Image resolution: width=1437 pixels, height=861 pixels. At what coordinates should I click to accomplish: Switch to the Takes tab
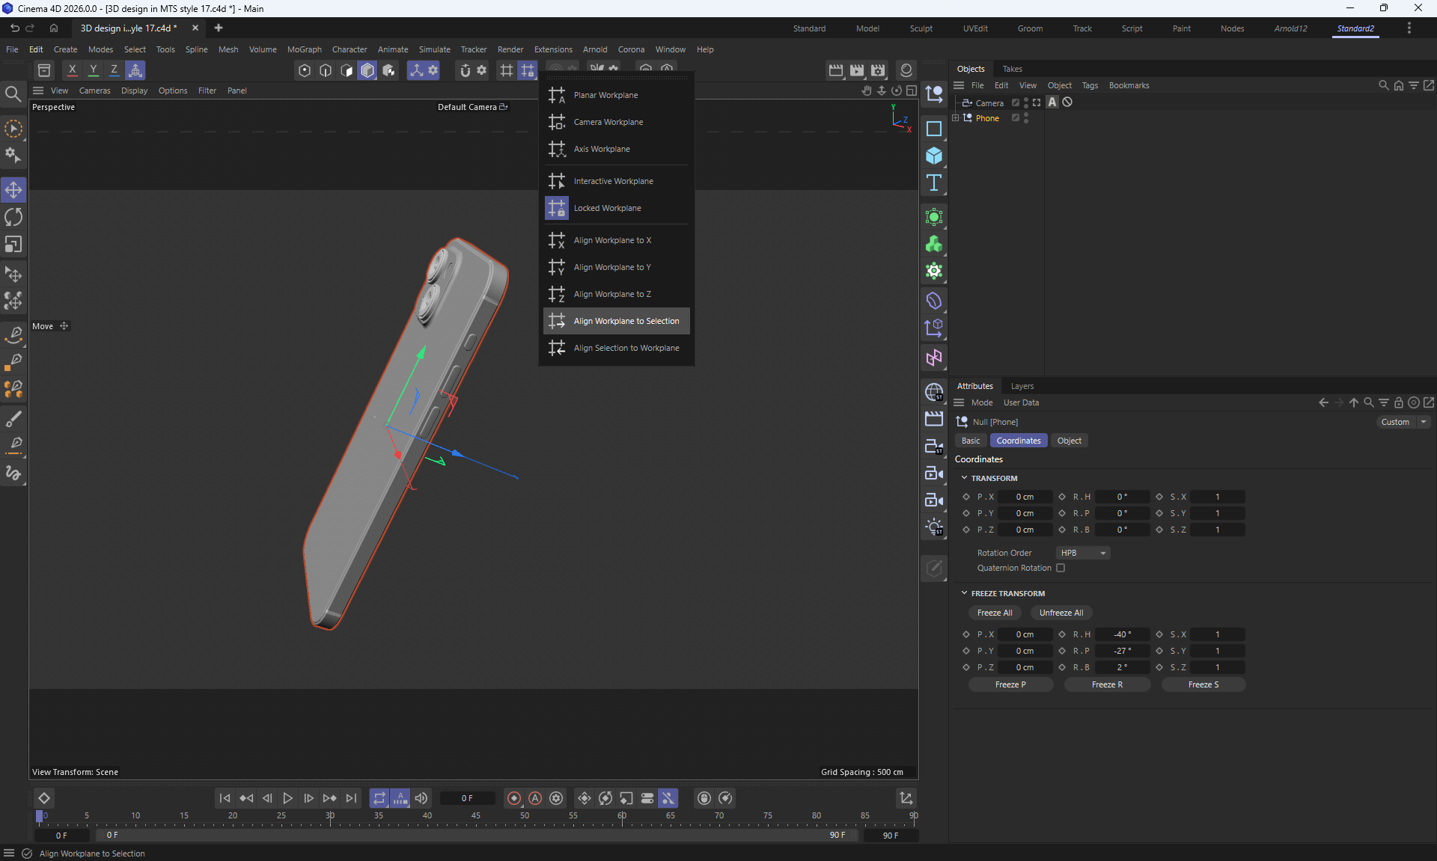tap(1012, 69)
